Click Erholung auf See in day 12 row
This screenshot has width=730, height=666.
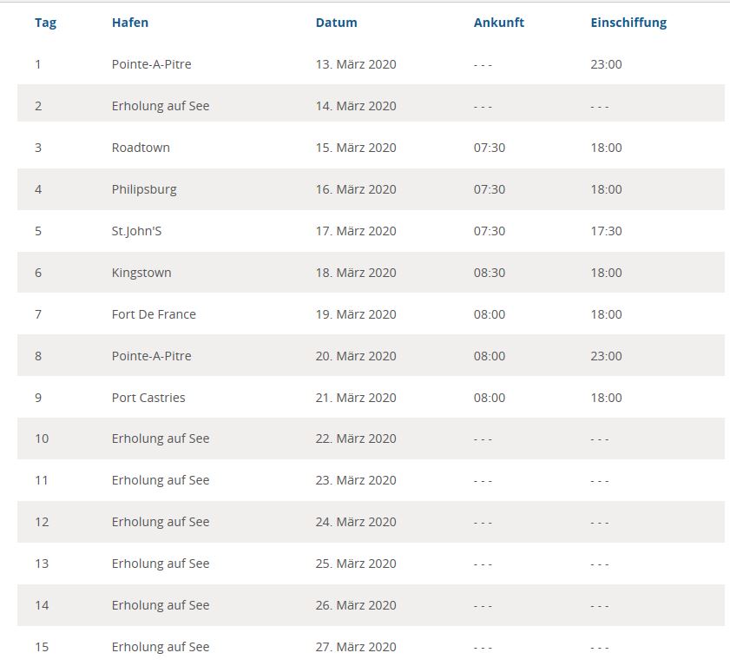161,522
